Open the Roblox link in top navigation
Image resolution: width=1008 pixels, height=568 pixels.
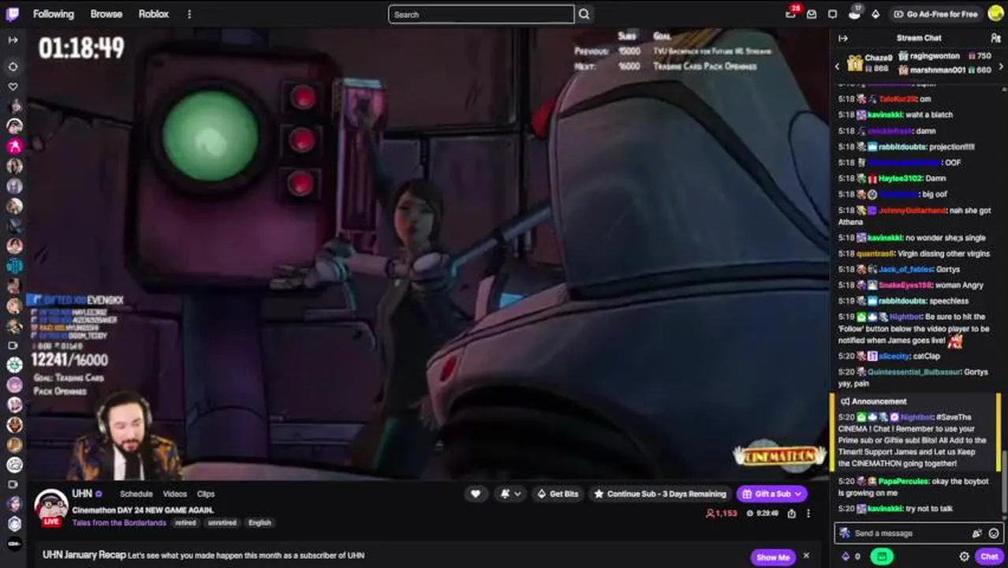(x=153, y=14)
